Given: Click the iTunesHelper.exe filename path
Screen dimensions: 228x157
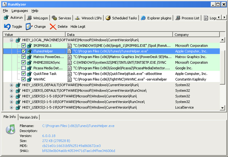Looking at the screenshot, I should pyautogui.click(x=78, y=126).
